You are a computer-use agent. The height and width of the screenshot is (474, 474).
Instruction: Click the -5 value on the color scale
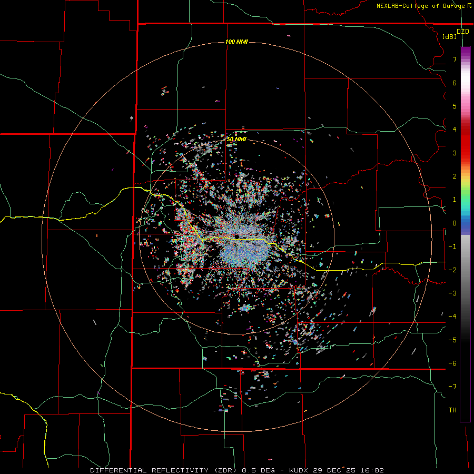coord(452,340)
